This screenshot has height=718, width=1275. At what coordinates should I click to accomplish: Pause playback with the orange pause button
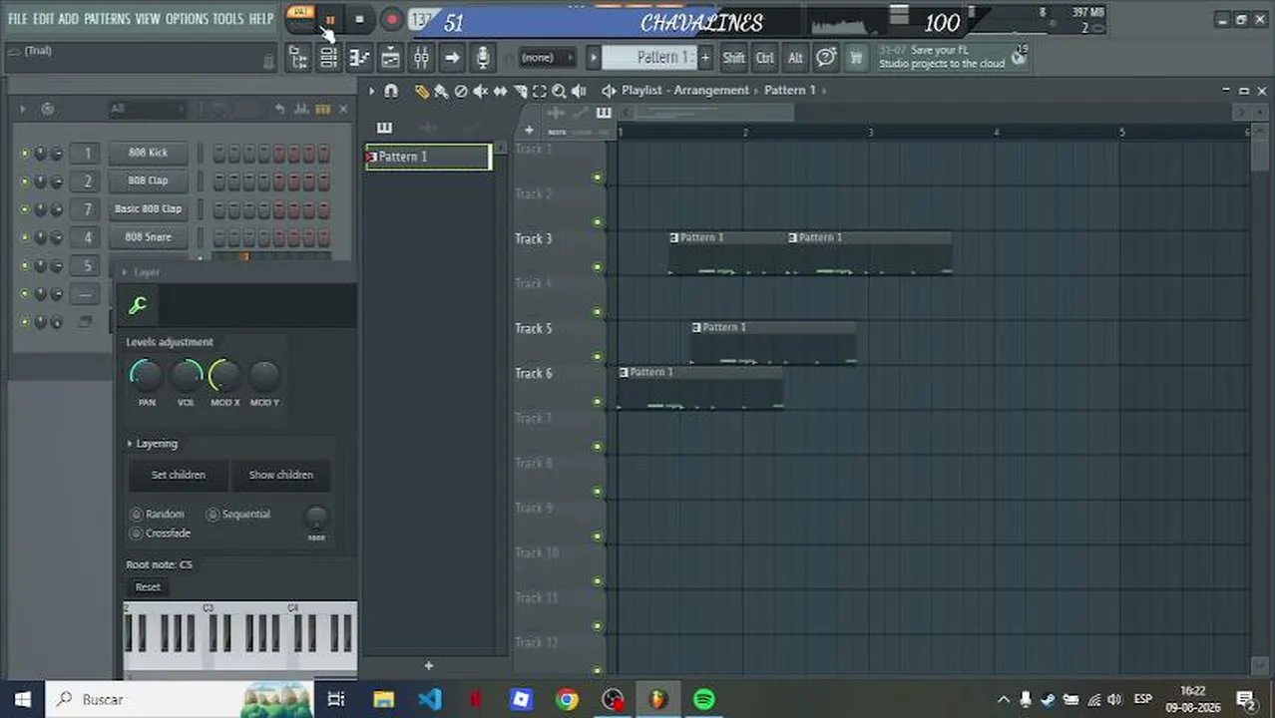pos(330,20)
